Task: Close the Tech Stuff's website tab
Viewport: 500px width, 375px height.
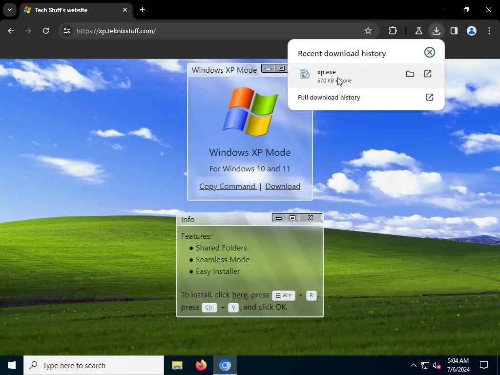Action: tap(125, 10)
